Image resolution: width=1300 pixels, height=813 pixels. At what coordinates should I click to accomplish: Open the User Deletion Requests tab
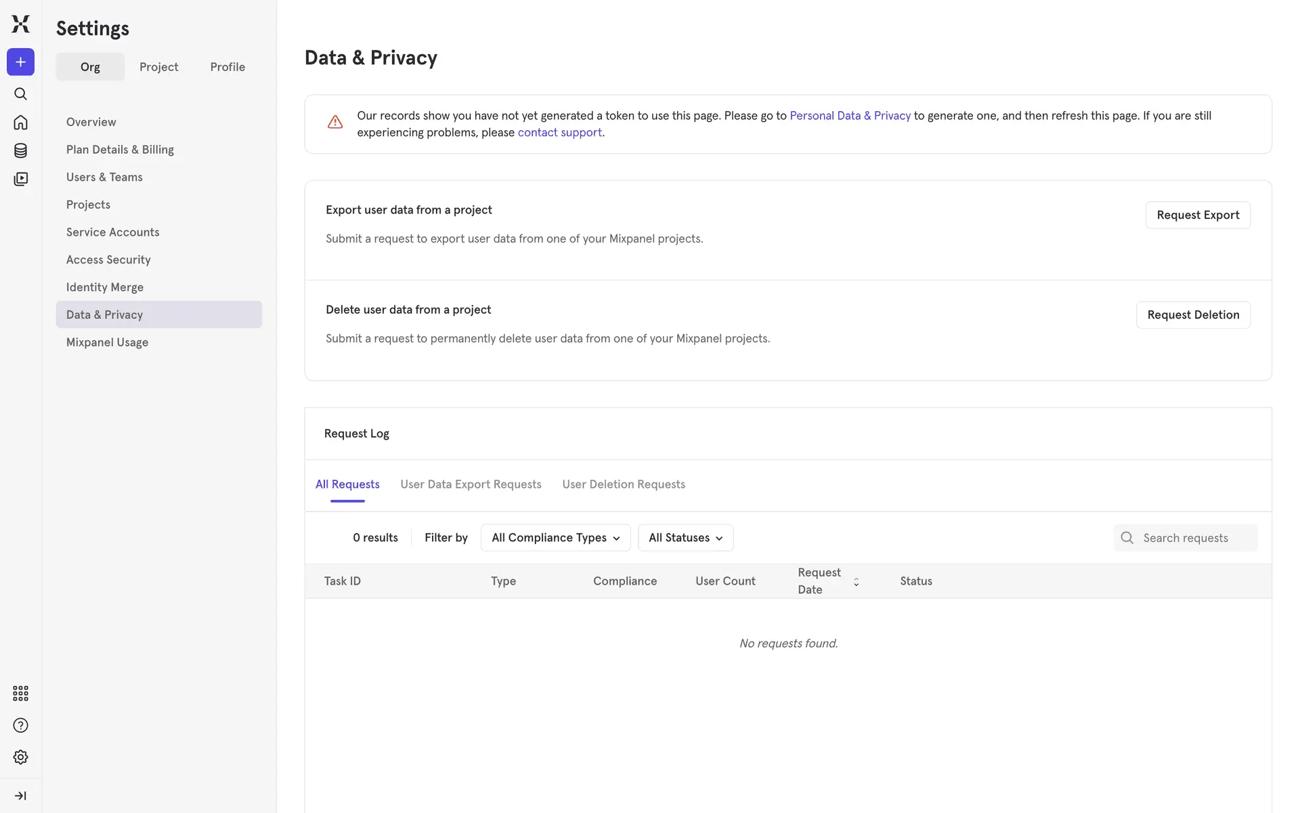[623, 484]
